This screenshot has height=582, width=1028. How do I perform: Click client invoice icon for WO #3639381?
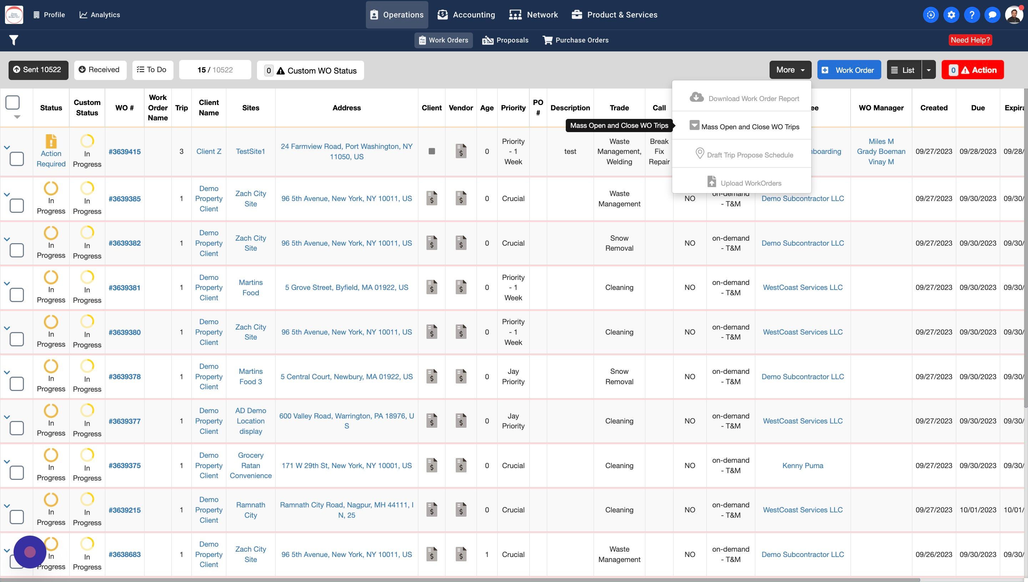point(432,287)
